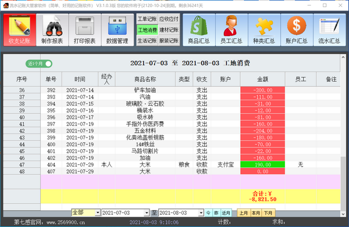The width and height of the screenshot is (349, 227).
Task: Select the 铲车加油 row cell
Action: pyautogui.click(x=145, y=90)
